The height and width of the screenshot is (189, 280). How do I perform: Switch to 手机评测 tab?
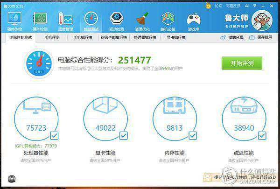click(52, 37)
